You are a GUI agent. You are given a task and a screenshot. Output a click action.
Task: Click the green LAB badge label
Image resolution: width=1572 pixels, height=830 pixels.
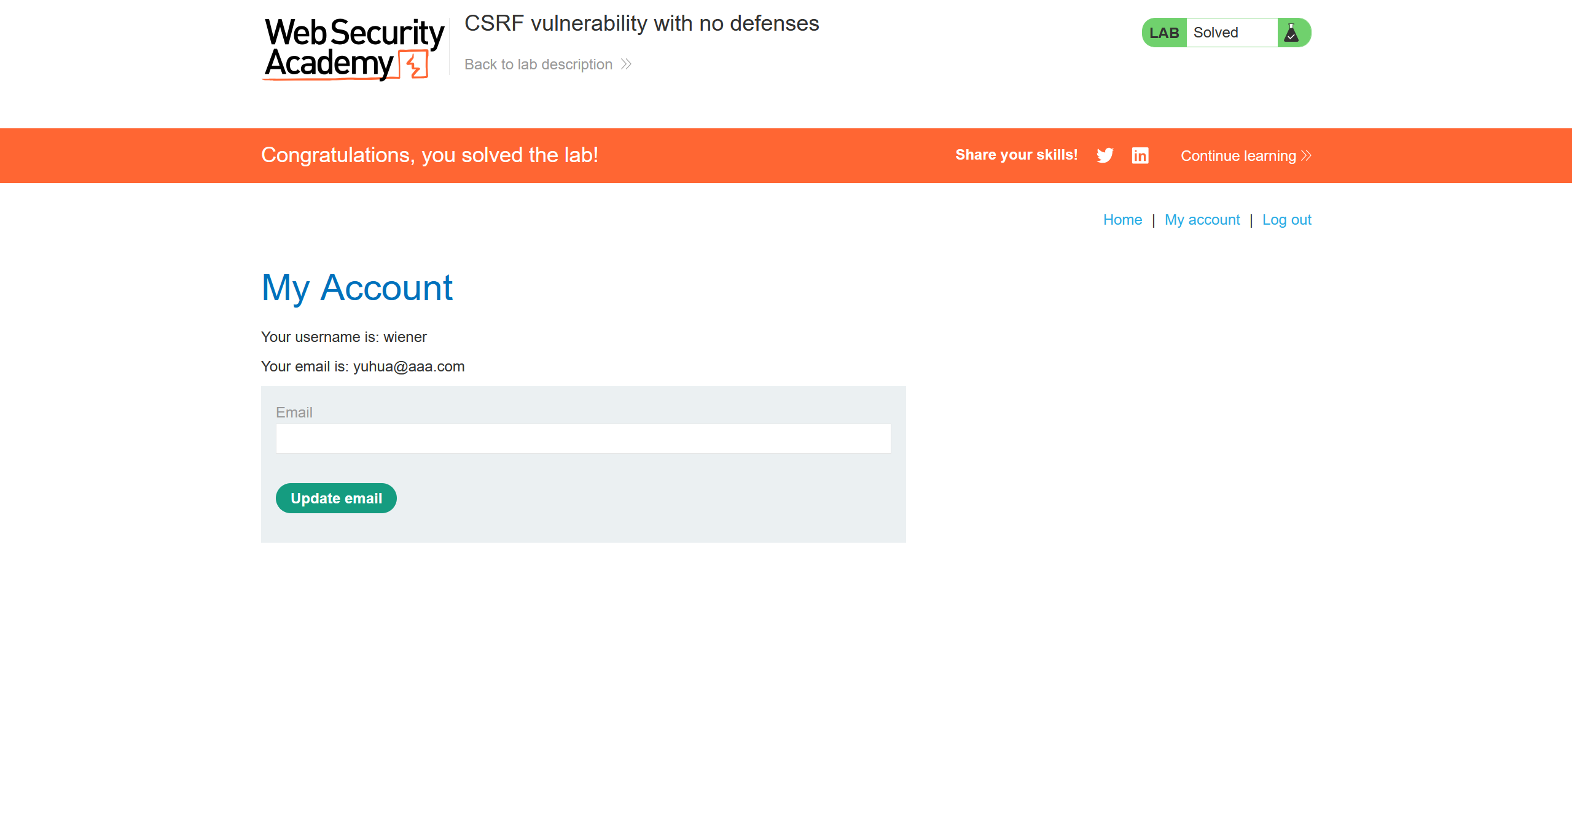click(x=1163, y=33)
